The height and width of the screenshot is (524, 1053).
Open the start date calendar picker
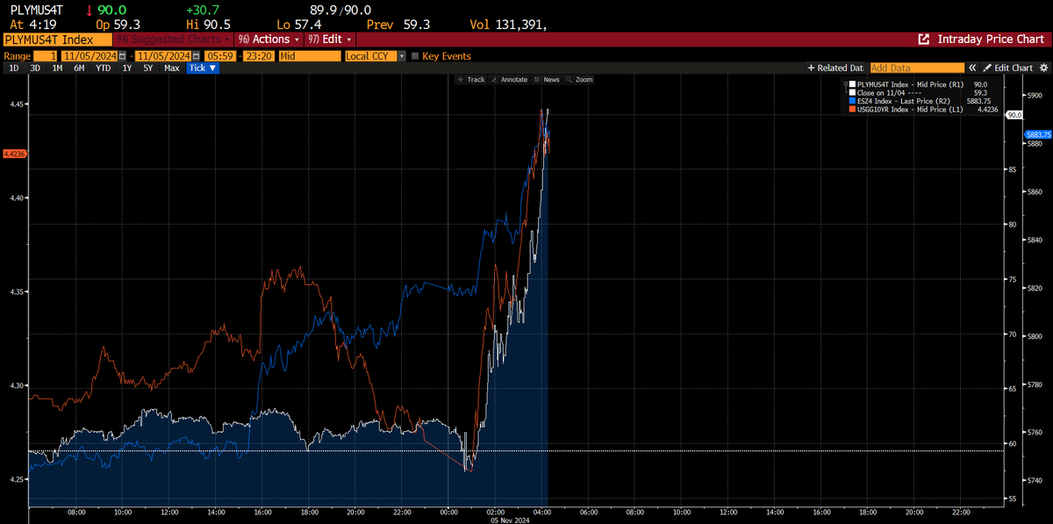click(122, 55)
